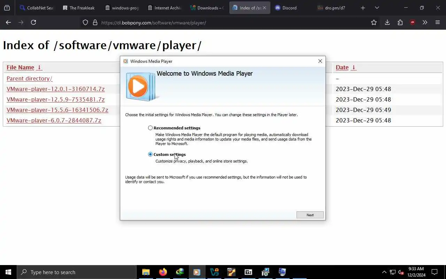Click the site security padlock icon
The image size is (446, 279).
[x=95, y=22]
